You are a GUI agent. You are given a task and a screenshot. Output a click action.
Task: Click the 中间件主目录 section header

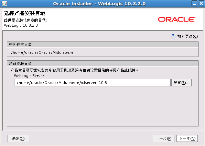[x=103, y=45]
